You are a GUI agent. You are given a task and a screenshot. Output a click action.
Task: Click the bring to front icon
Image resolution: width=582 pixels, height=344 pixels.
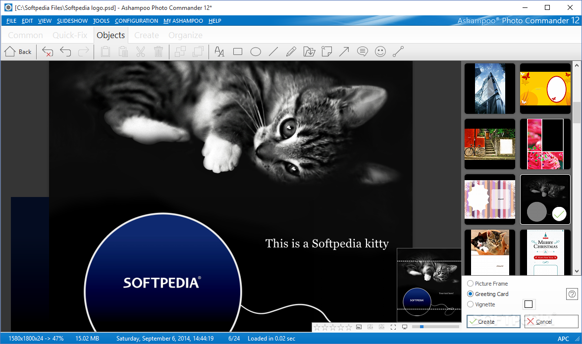[x=180, y=51]
